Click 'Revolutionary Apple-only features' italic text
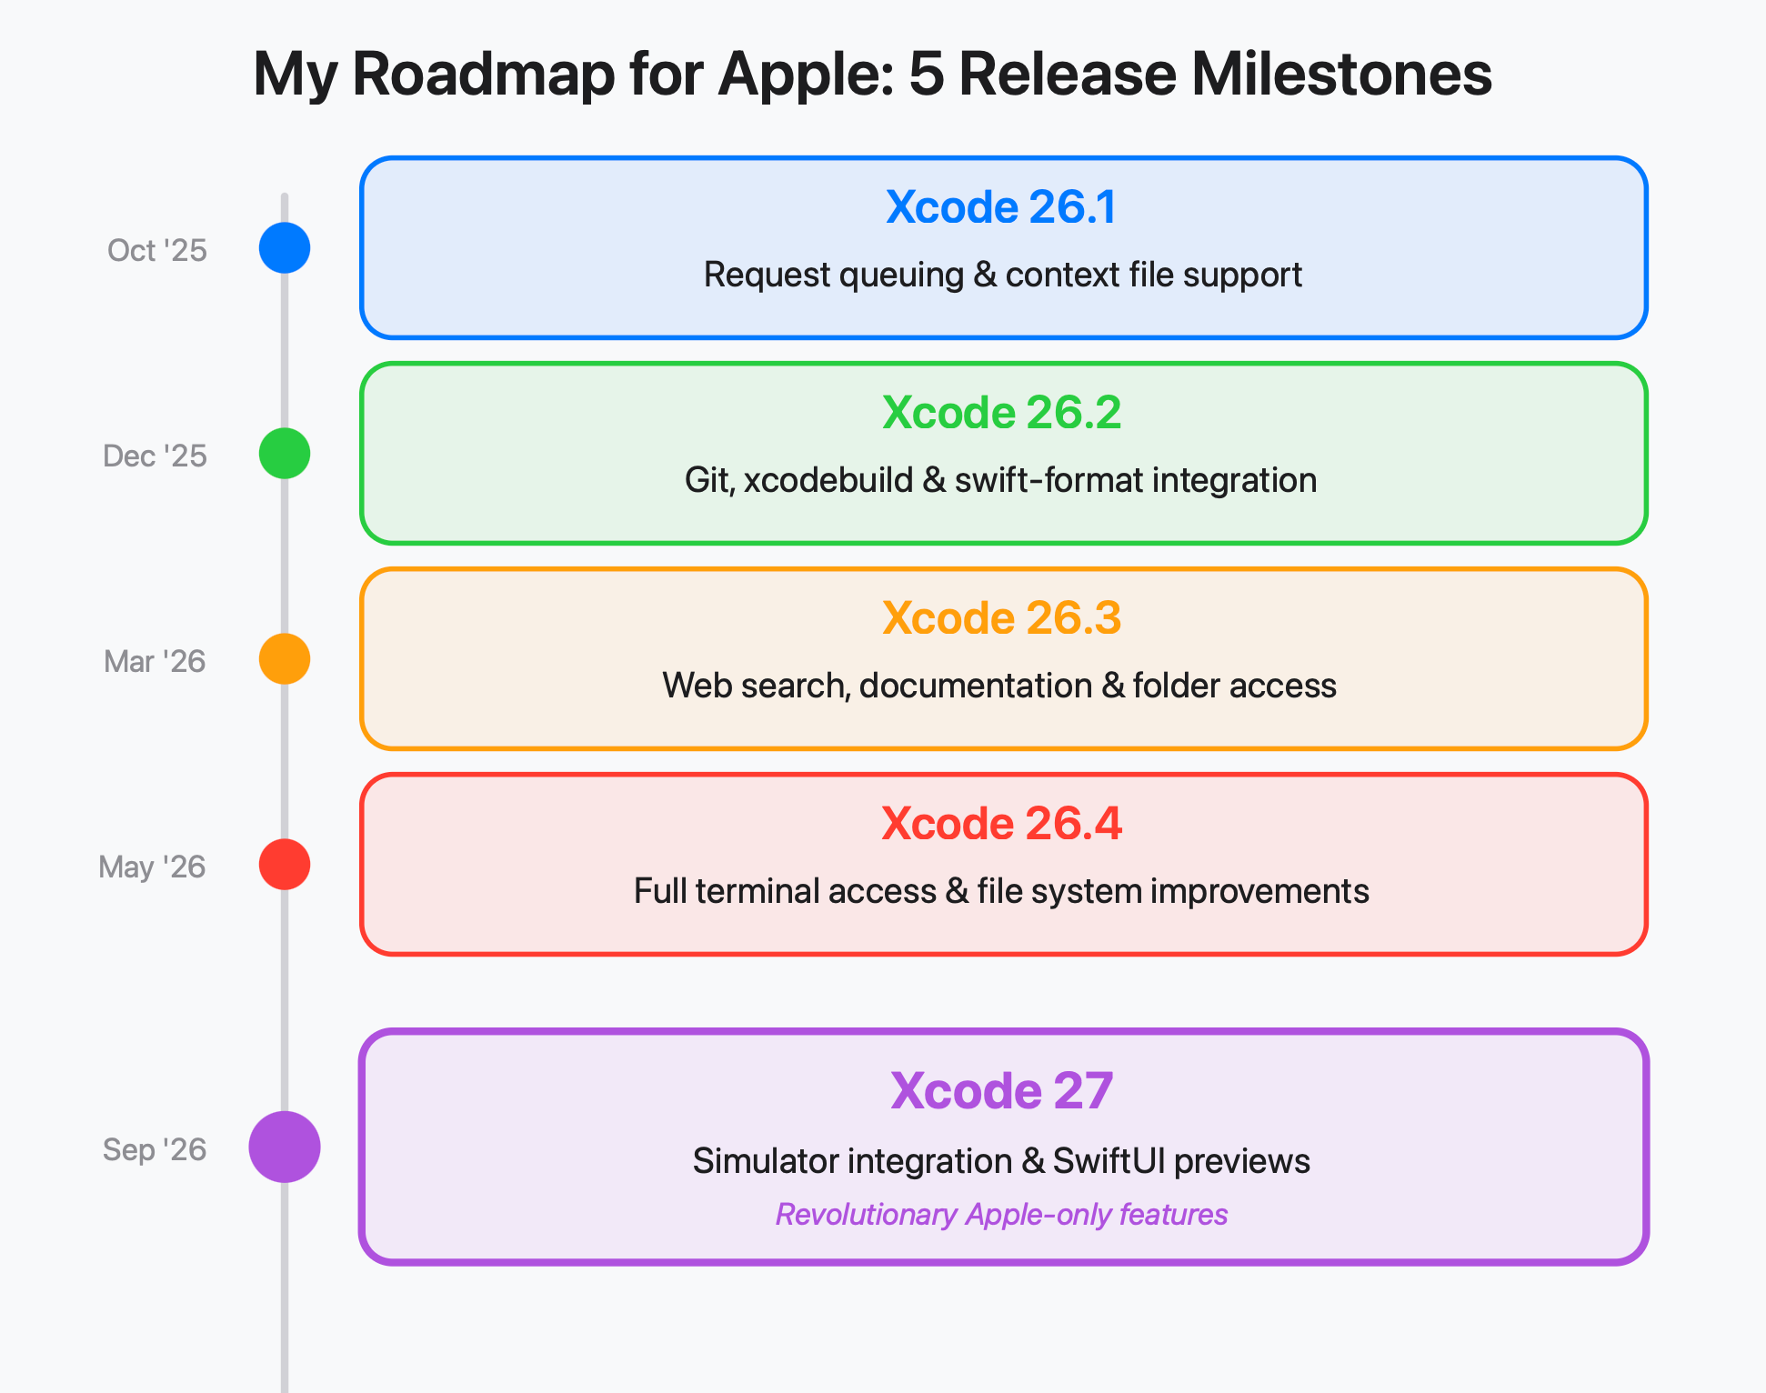The height and width of the screenshot is (1393, 1766). tap(1001, 1215)
